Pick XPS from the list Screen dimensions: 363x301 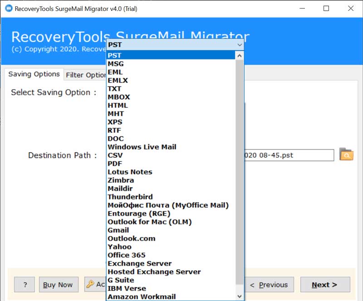[171, 122]
